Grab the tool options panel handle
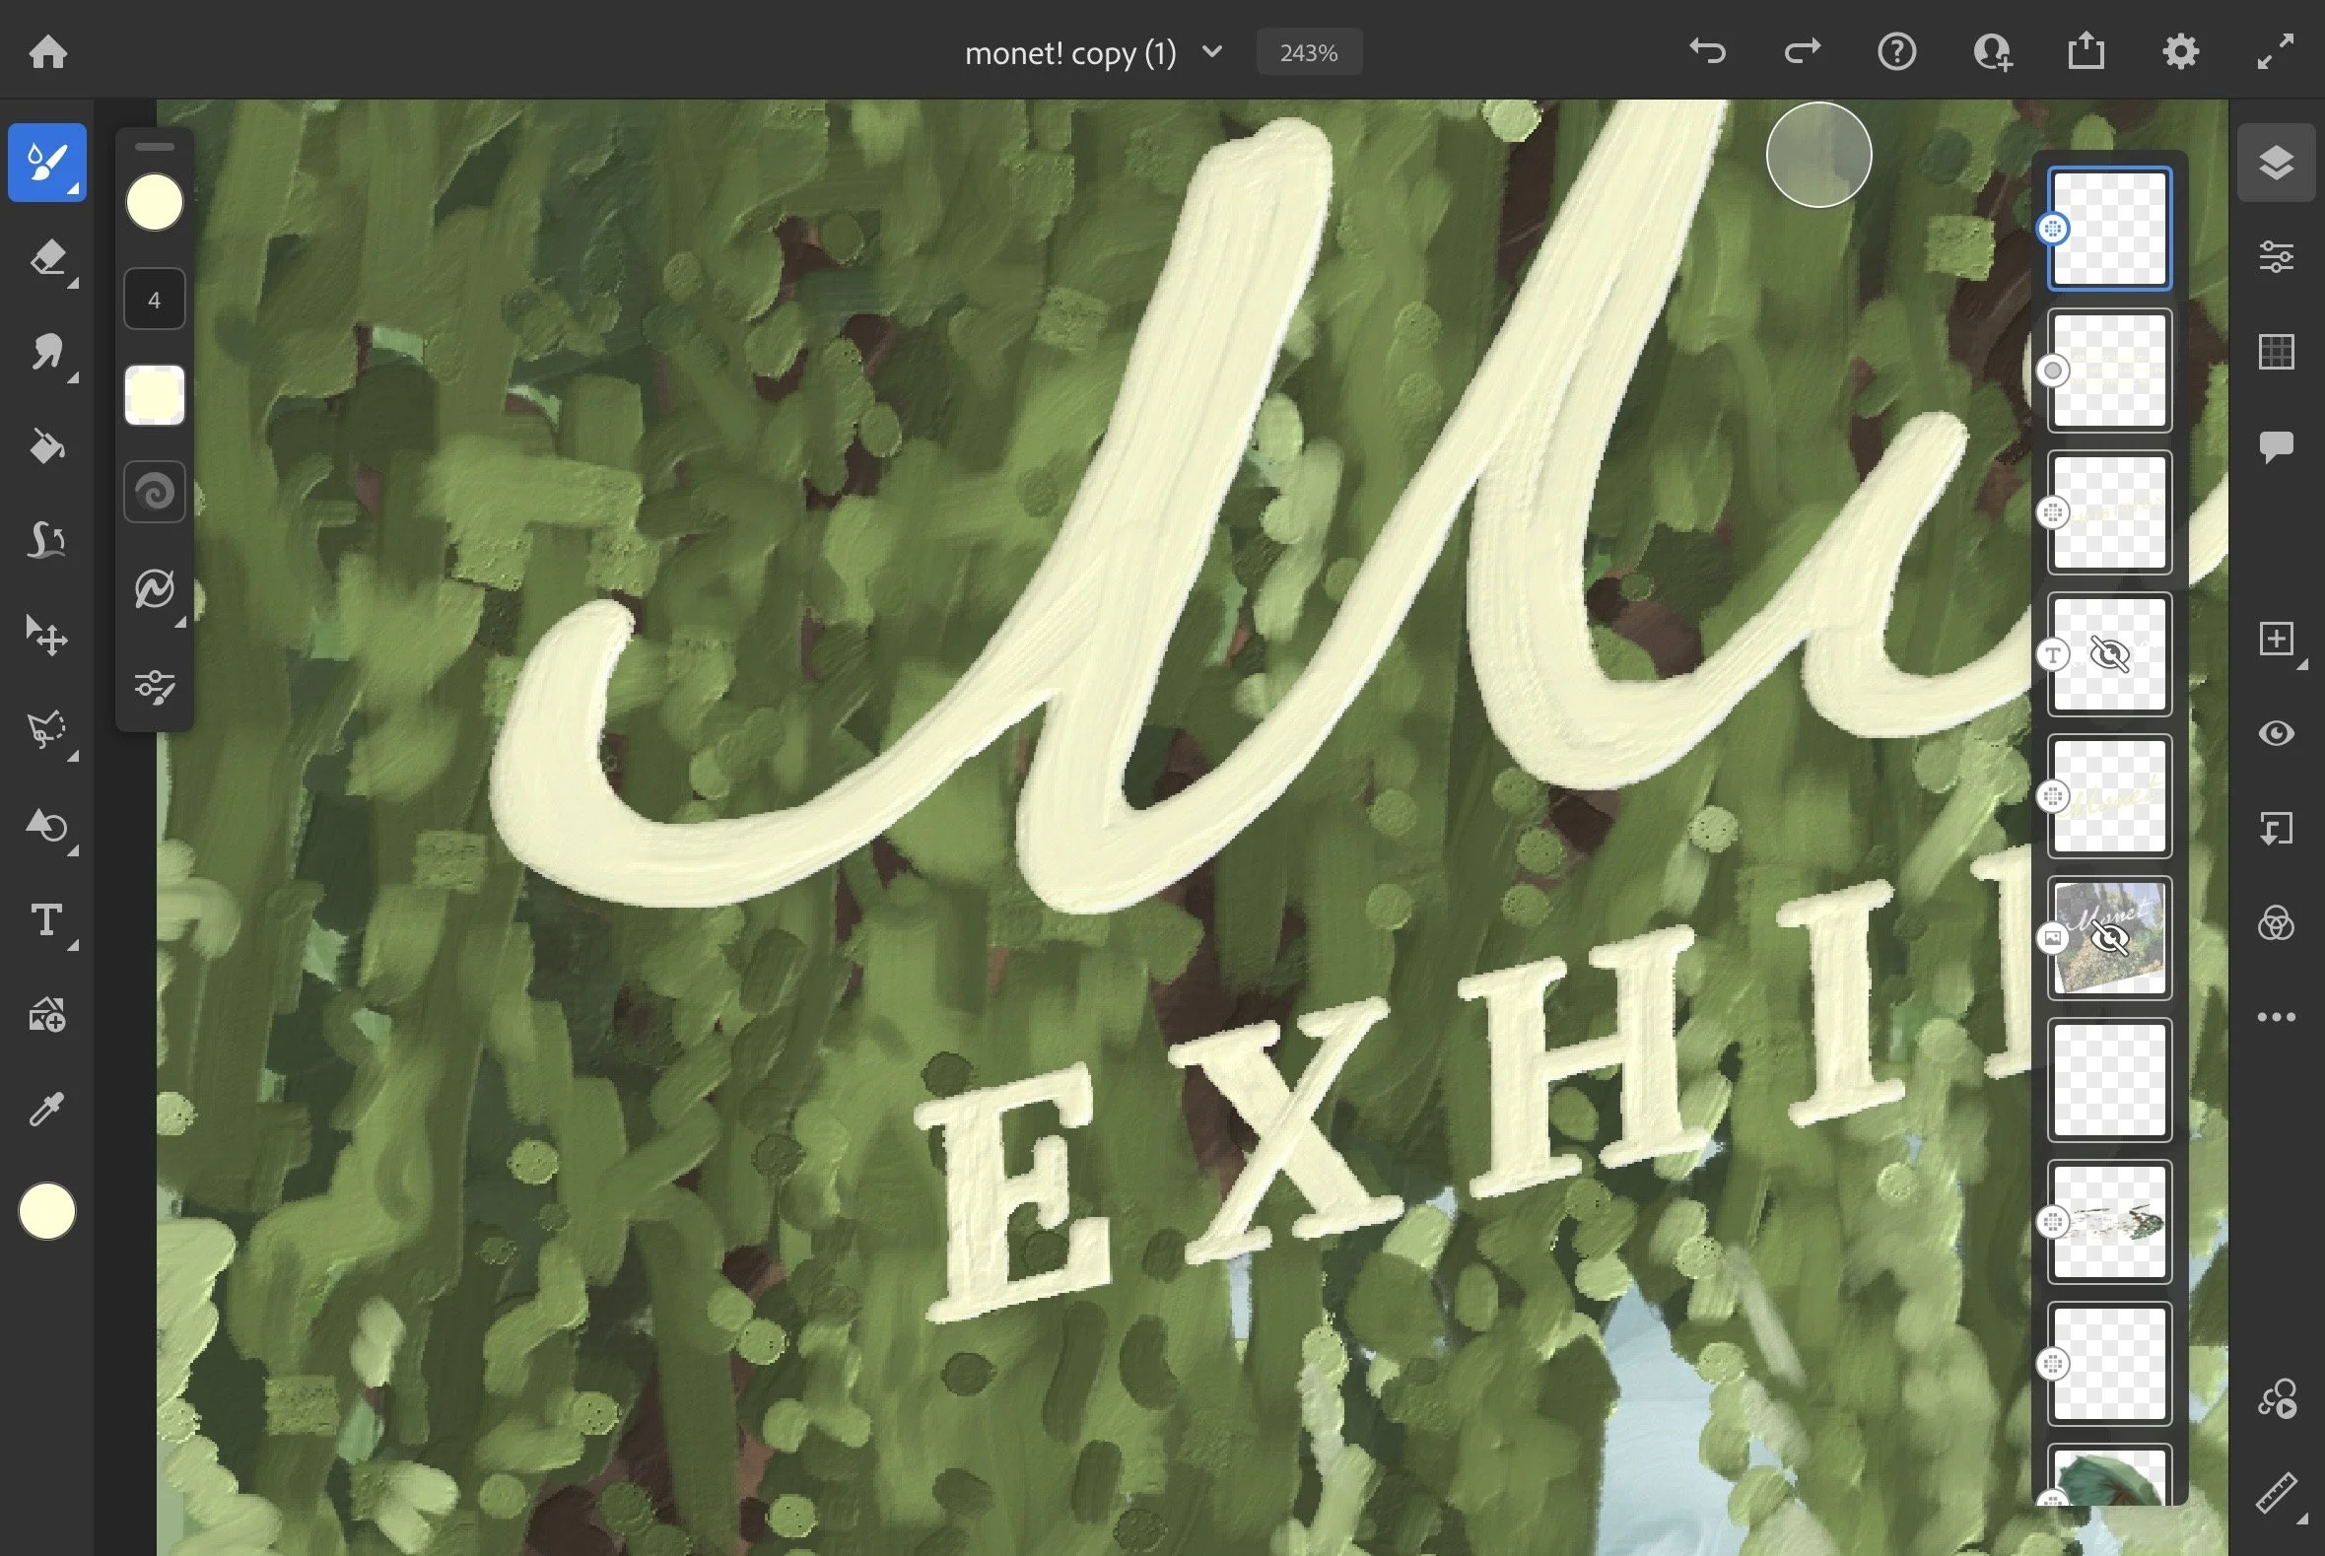2325x1556 pixels. pyautogui.click(x=155, y=146)
